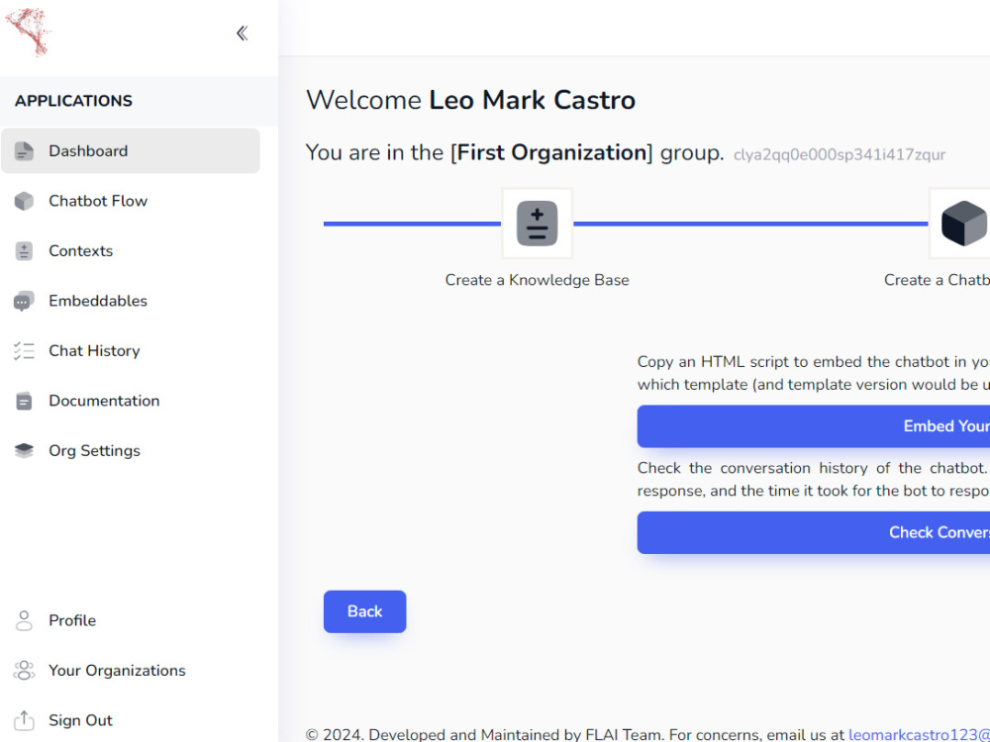The image size is (990, 742).
Task: Click the Sign Out upload-arrow icon
Action: (24, 720)
